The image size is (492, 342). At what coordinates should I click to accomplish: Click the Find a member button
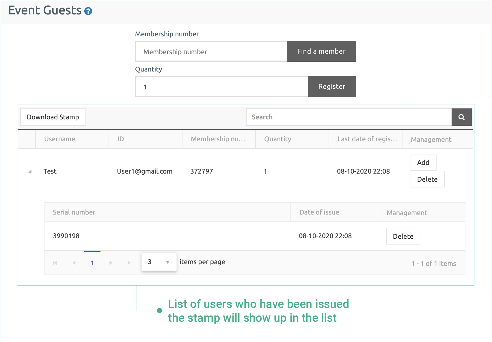tap(321, 51)
